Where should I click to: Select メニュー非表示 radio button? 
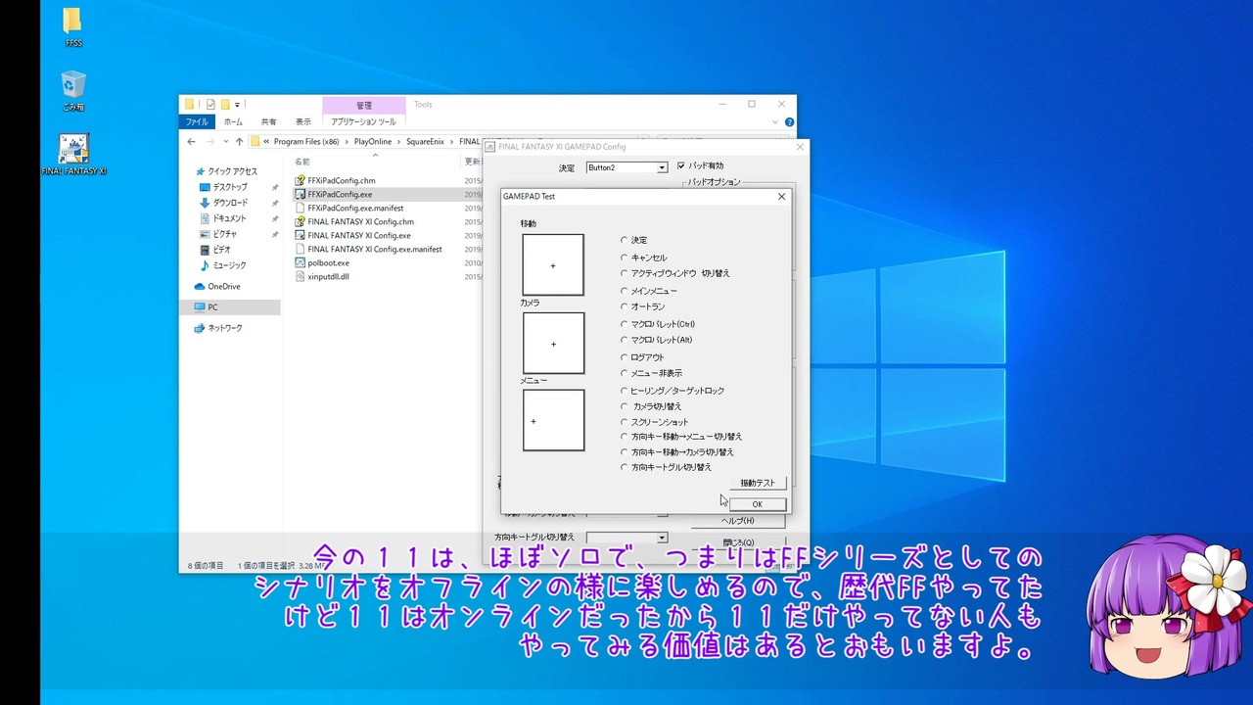click(x=625, y=373)
